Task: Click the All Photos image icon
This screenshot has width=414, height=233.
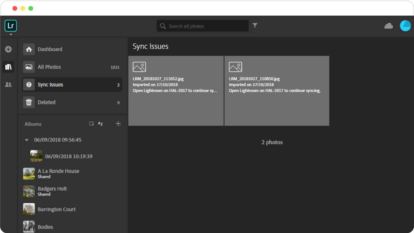Action: pyautogui.click(x=29, y=67)
